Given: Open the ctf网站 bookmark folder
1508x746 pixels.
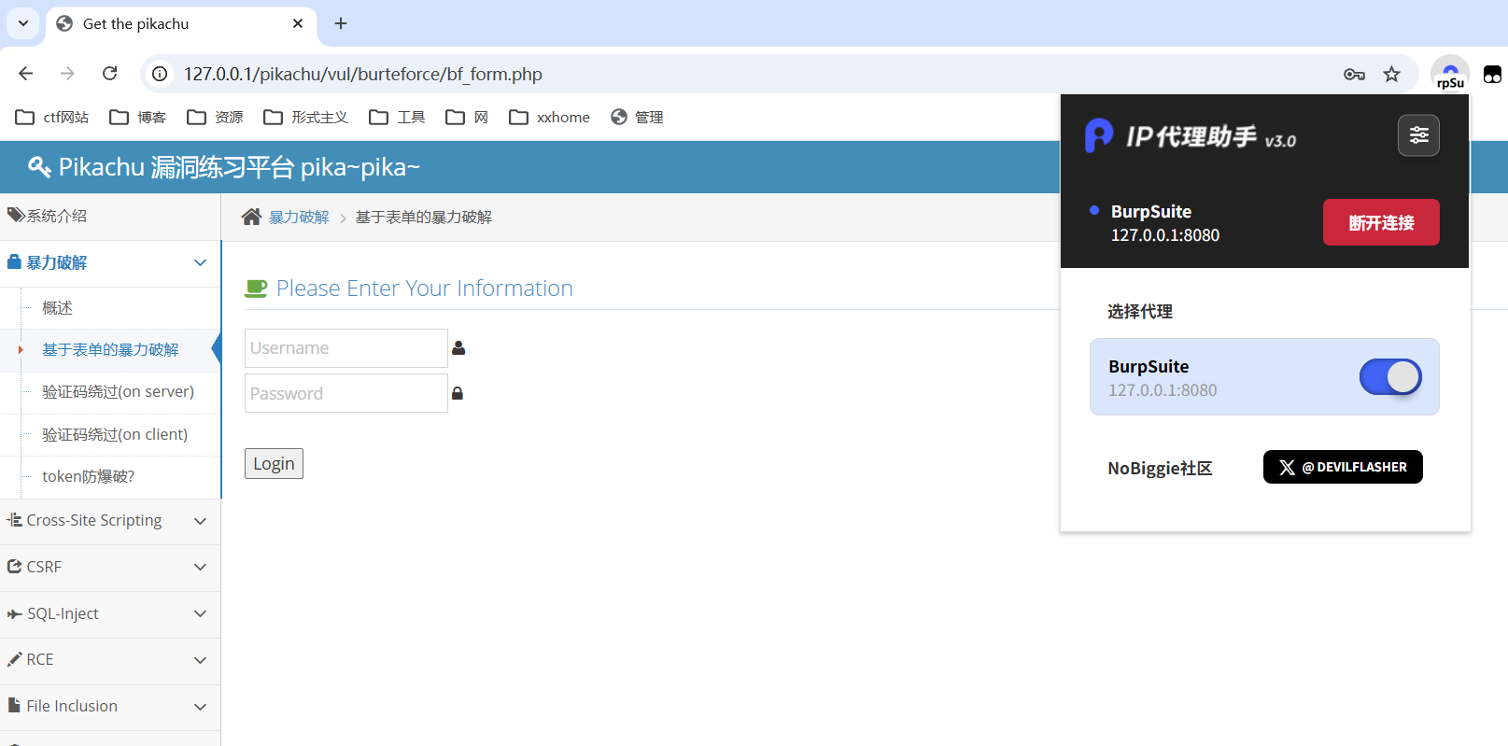Looking at the screenshot, I should [x=52, y=117].
